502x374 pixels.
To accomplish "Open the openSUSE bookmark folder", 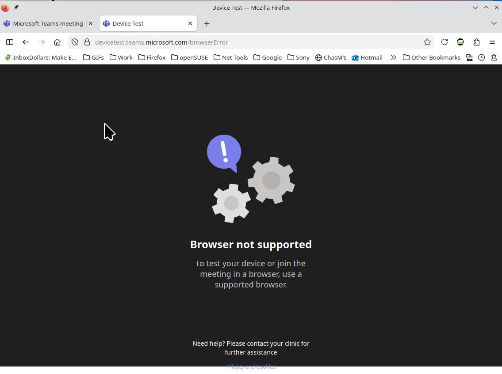I will pyautogui.click(x=190, y=57).
